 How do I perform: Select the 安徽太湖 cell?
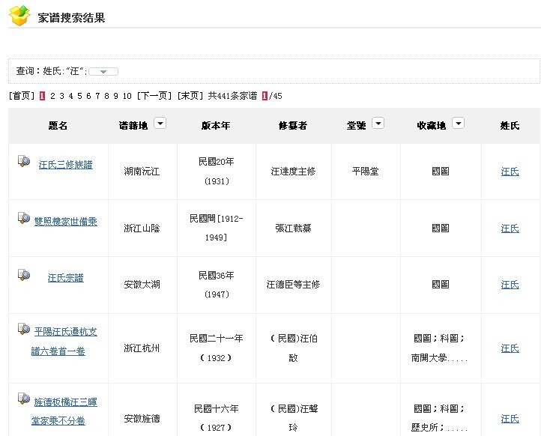pos(142,285)
